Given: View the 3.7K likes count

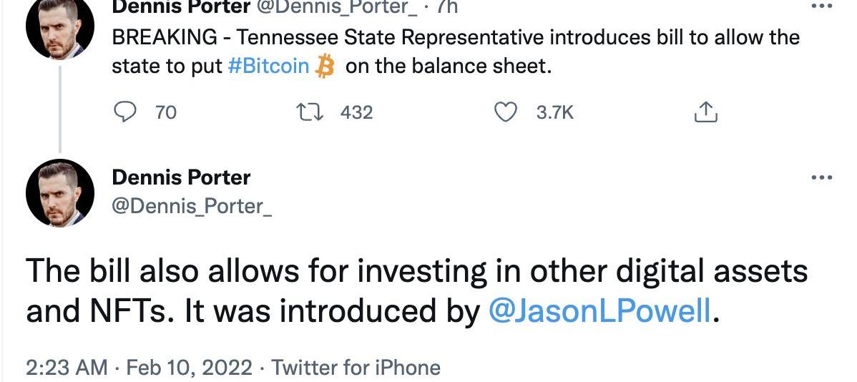Looking at the screenshot, I should (555, 112).
